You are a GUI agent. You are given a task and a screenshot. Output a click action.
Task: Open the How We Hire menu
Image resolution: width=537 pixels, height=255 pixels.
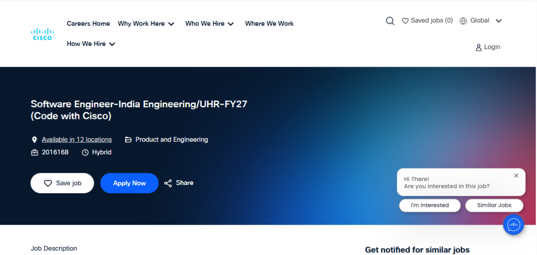point(86,44)
